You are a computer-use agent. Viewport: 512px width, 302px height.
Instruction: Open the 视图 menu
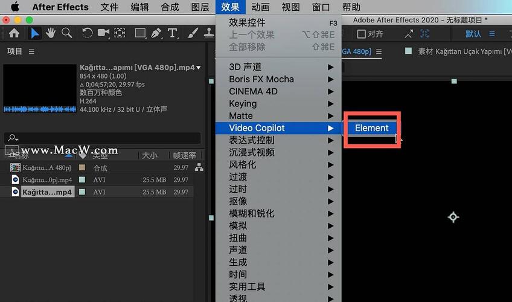pyautogui.click(x=290, y=7)
